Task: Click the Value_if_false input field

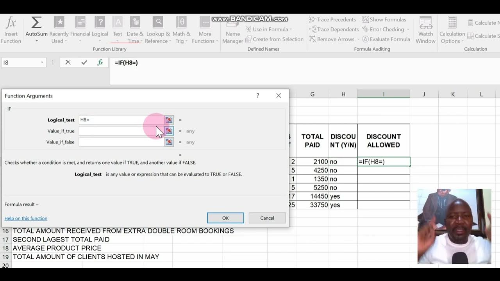Action: coord(121,142)
